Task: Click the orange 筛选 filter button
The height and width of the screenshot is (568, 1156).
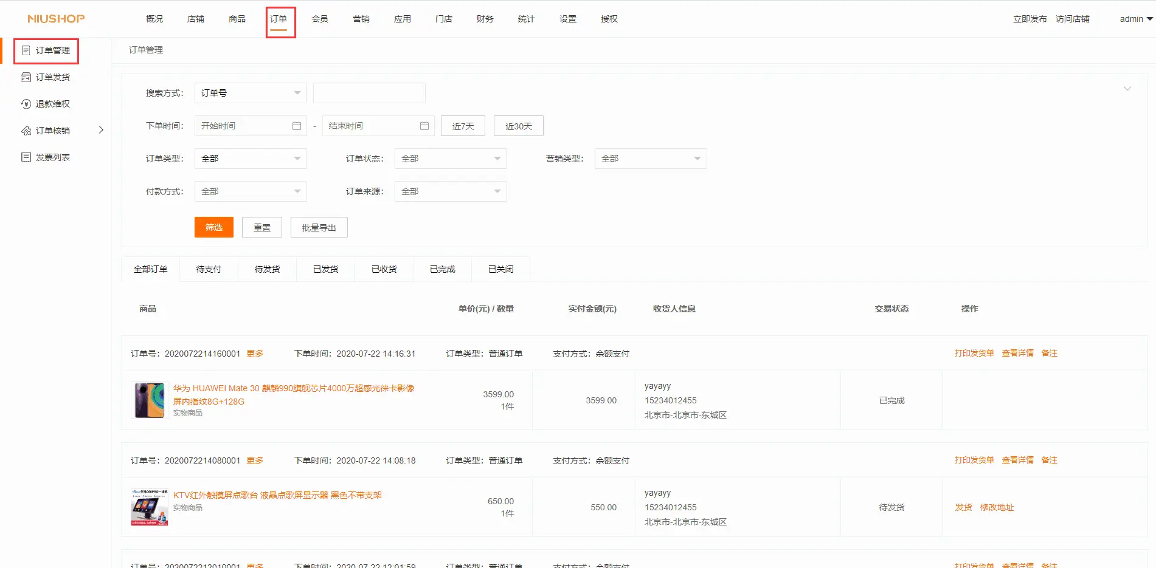Action: [213, 227]
